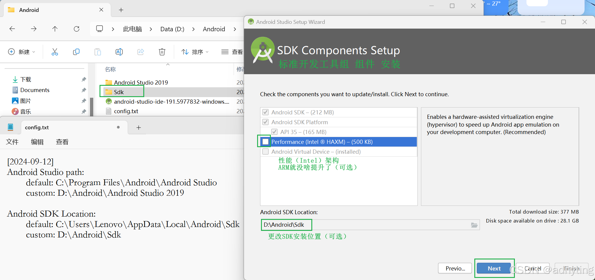
Task: Open Downloads (下载) in Explorer sidebar
Action: pyautogui.click(x=26, y=80)
